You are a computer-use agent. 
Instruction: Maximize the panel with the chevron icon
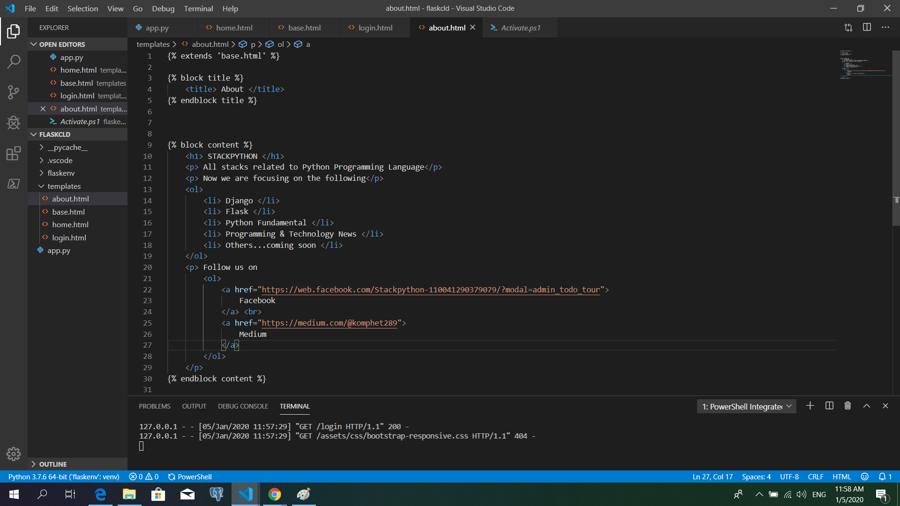click(866, 406)
